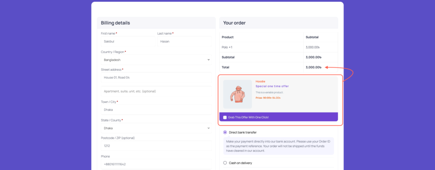Viewport: 435px width, 170px height.
Task: Select the Apartment, suite, unit optional field
Action: point(156,91)
